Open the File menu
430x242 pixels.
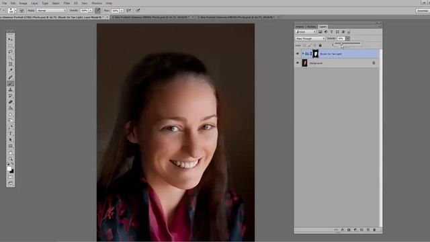coord(5,3)
